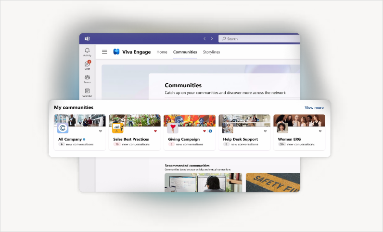Viewport: 383px width, 232px height.
Task: Open the Calendar icon in sidebar
Action: (x=87, y=92)
